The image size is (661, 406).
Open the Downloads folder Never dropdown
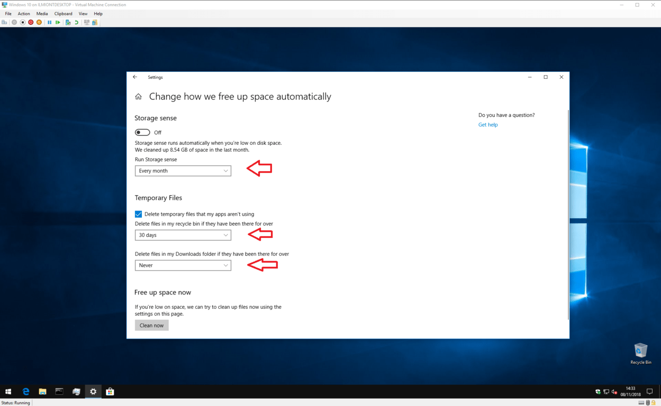coord(183,265)
